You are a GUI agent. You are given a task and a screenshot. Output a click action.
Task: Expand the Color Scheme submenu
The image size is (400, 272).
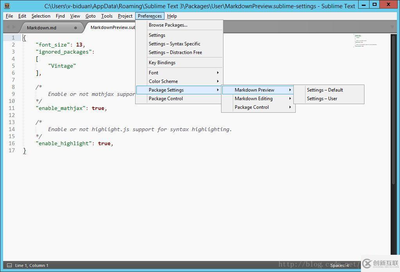point(180,81)
